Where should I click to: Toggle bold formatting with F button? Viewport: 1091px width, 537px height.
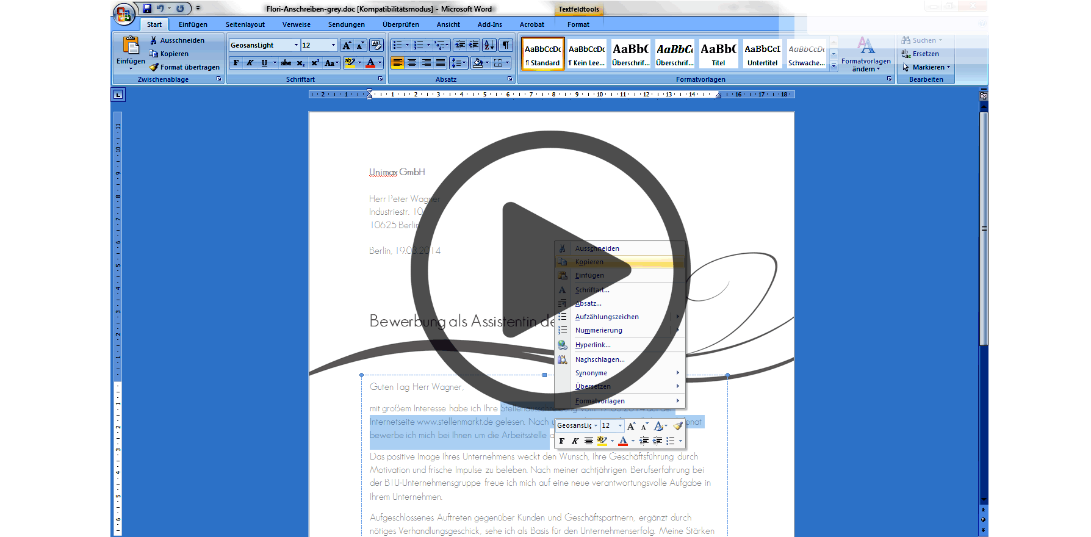tap(236, 63)
